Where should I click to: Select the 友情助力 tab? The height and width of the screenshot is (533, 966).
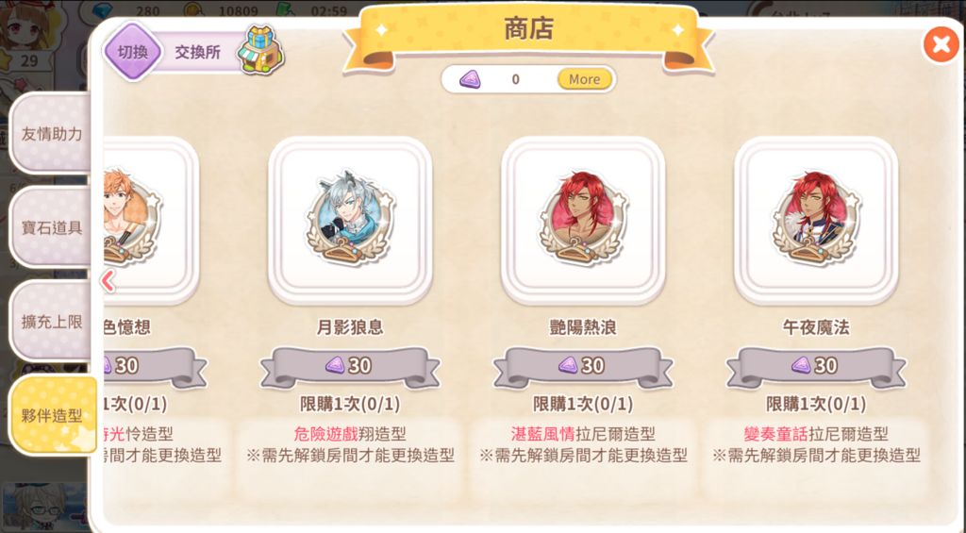[52, 134]
